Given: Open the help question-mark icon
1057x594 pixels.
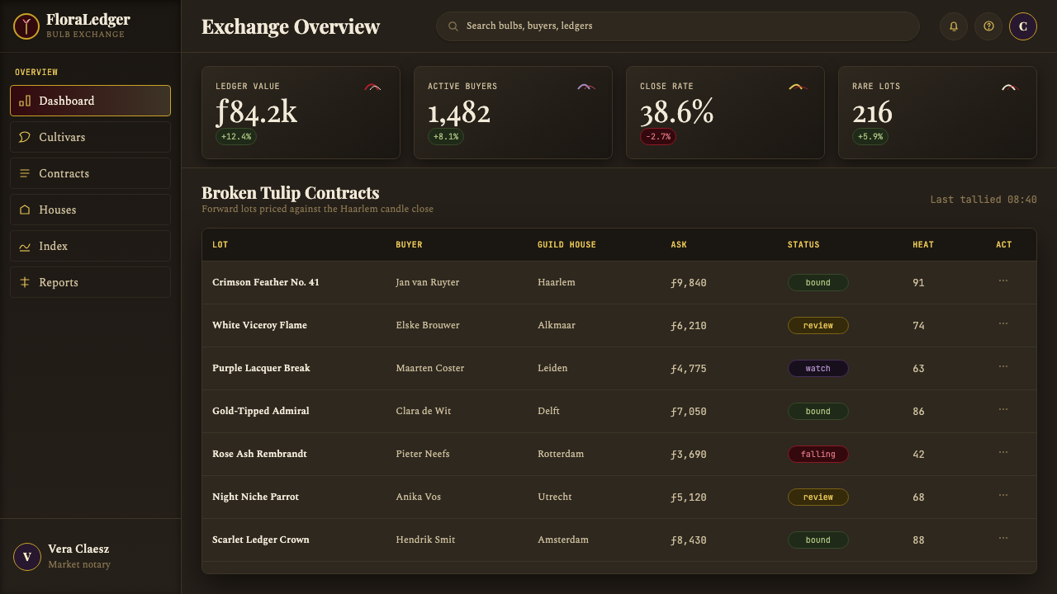Looking at the screenshot, I should tap(988, 26).
